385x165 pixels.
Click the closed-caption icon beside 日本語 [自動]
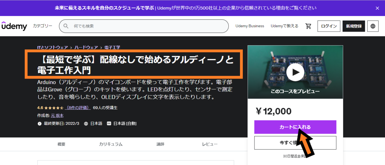point(109,124)
